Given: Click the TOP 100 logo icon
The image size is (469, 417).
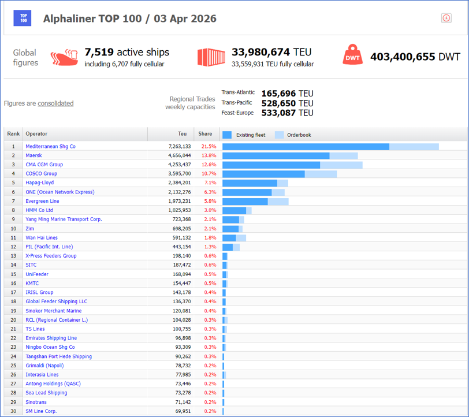Looking at the screenshot, I should [23, 18].
